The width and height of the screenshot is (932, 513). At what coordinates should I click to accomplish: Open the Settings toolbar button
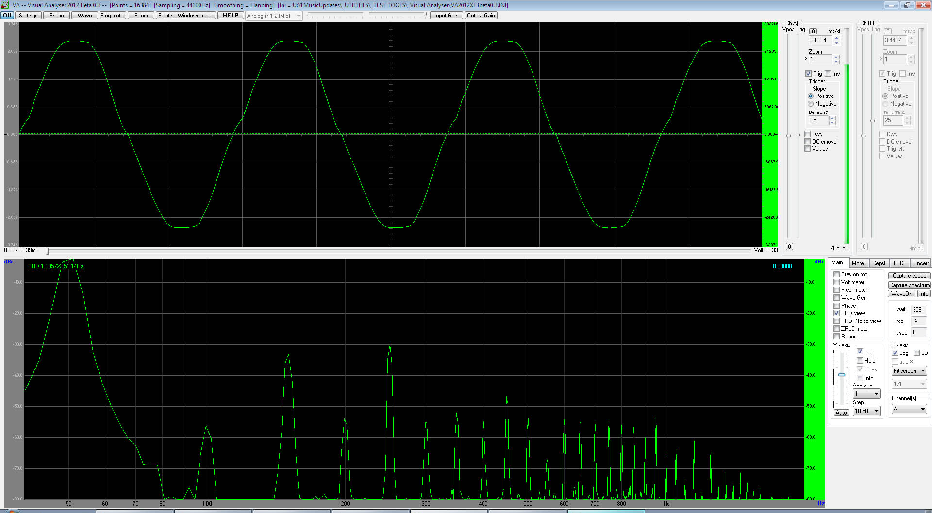[x=28, y=16]
